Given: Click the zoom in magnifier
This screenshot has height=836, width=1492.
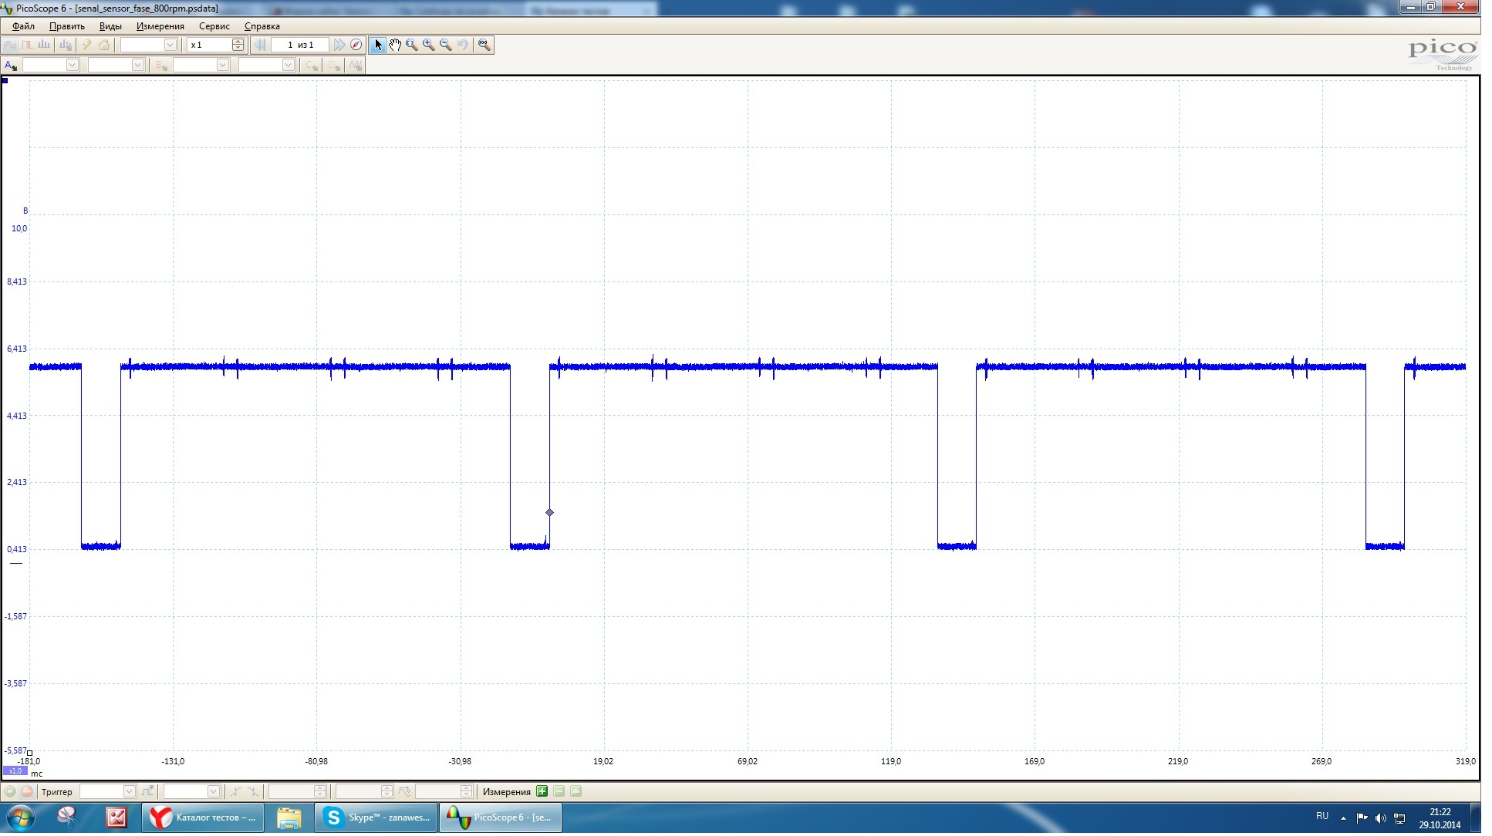Looking at the screenshot, I should (x=429, y=45).
